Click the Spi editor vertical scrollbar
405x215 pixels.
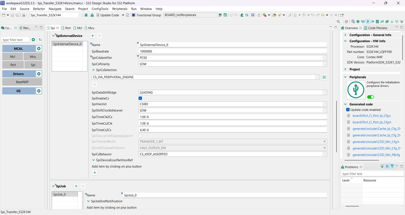(336, 126)
